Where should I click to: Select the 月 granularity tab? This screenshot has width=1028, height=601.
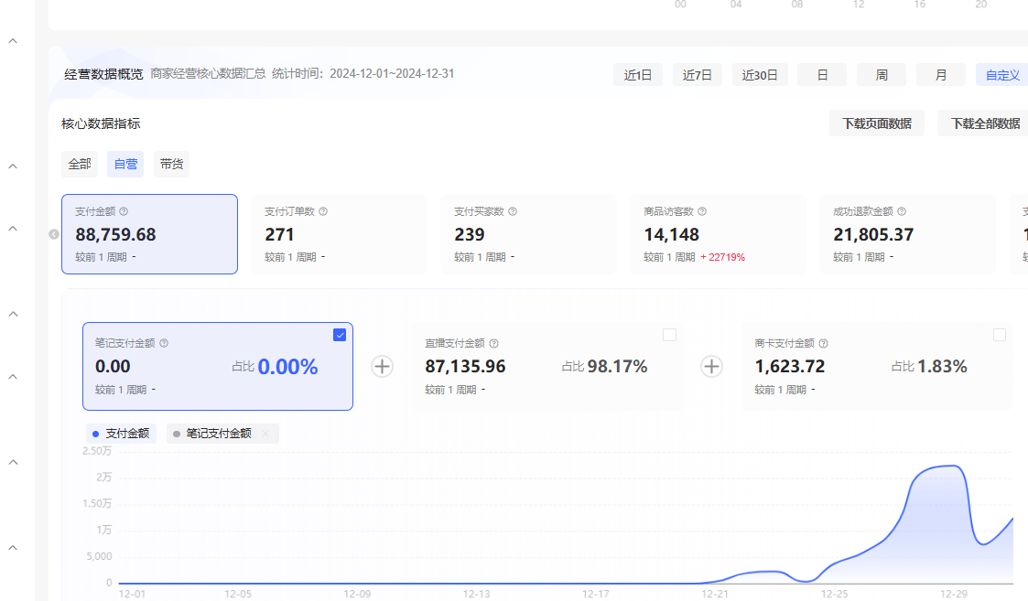point(941,75)
